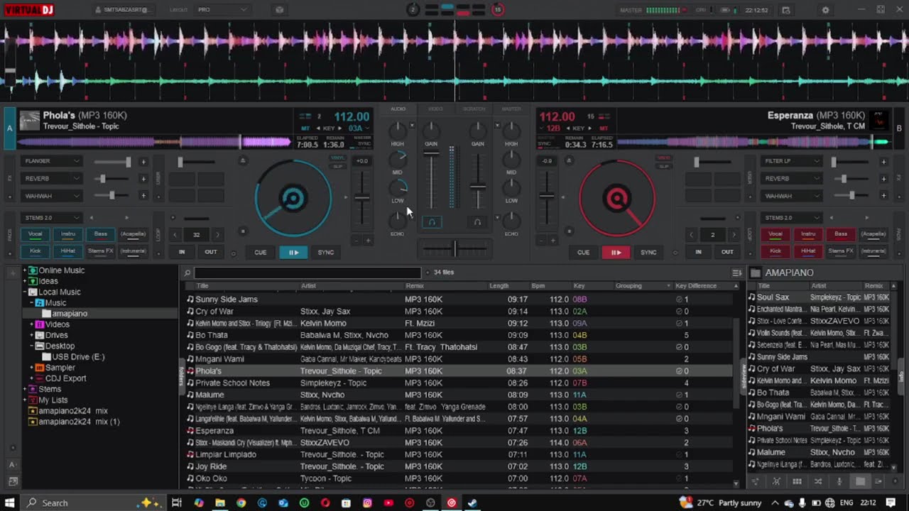This screenshot has height=511, width=909.
Task: Click play/pause on deck A
Action: tap(293, 252)
